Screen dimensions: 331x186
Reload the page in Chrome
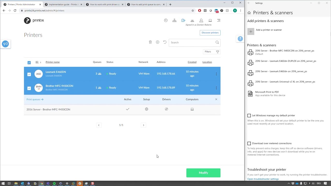click(x=15, y=11)
